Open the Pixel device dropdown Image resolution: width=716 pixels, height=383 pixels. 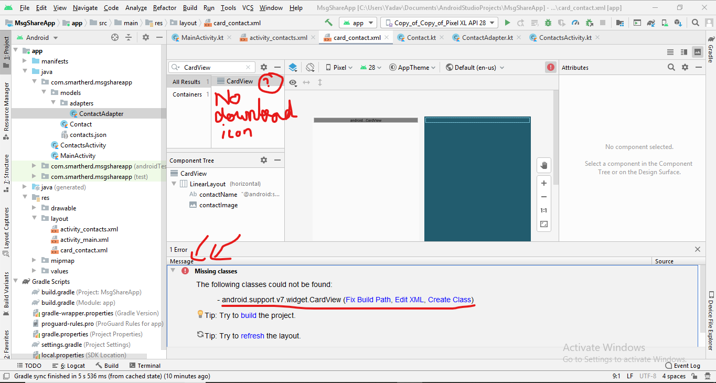pyautogui.click(x=339, y=67)
